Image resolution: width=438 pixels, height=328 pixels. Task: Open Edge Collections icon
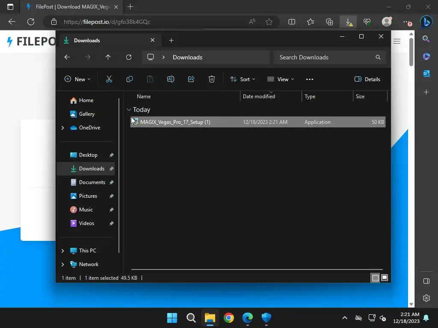[329, 22]
